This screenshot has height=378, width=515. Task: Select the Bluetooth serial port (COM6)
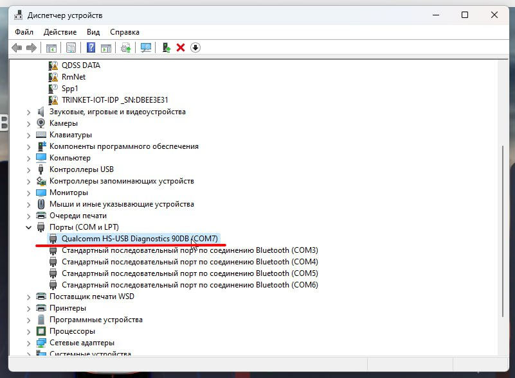tap(190, 285)
